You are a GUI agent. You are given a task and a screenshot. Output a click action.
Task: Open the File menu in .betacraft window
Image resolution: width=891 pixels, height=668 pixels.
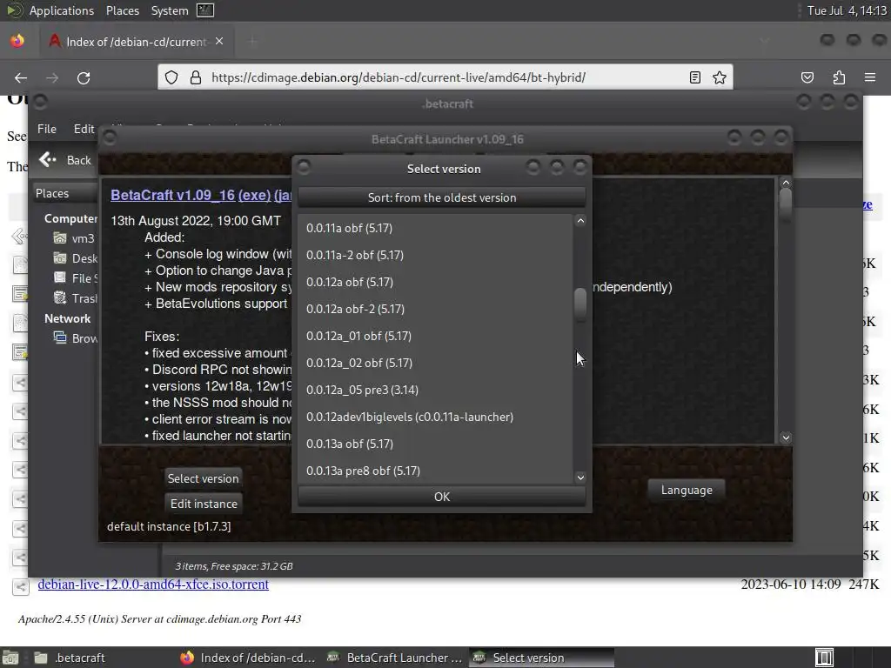click(x=47, y=129)
